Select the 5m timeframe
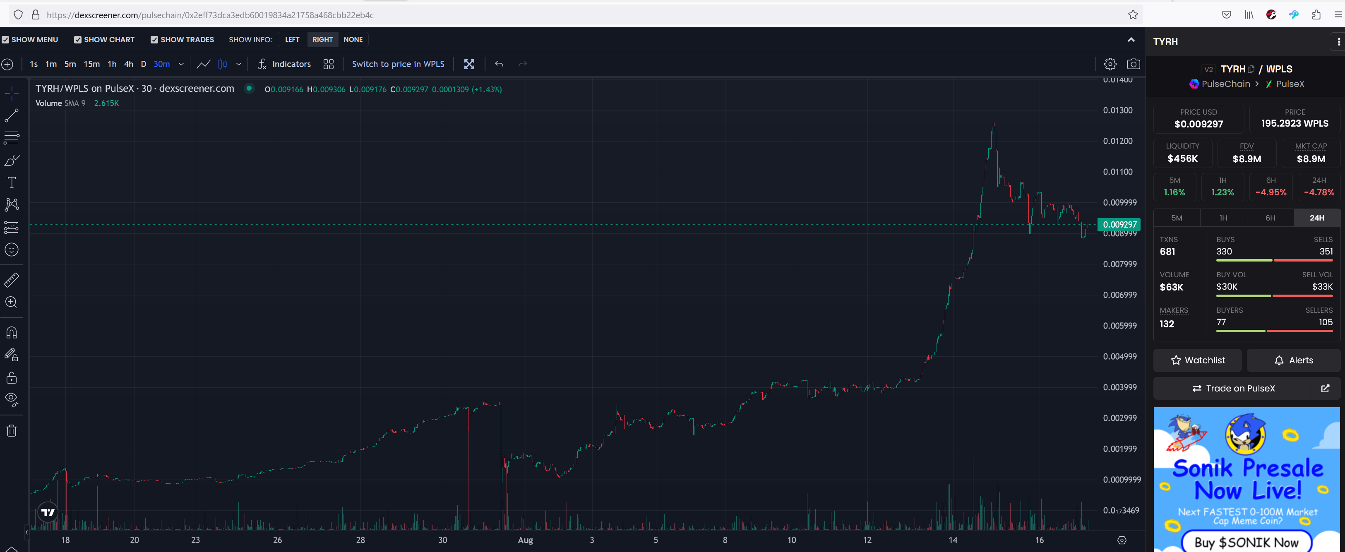 pyautogui.click(x=70, y=64)
